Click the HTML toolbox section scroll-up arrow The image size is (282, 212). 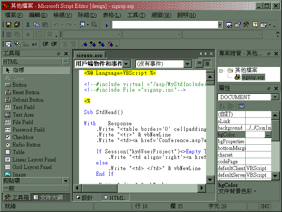coord(66,62)
